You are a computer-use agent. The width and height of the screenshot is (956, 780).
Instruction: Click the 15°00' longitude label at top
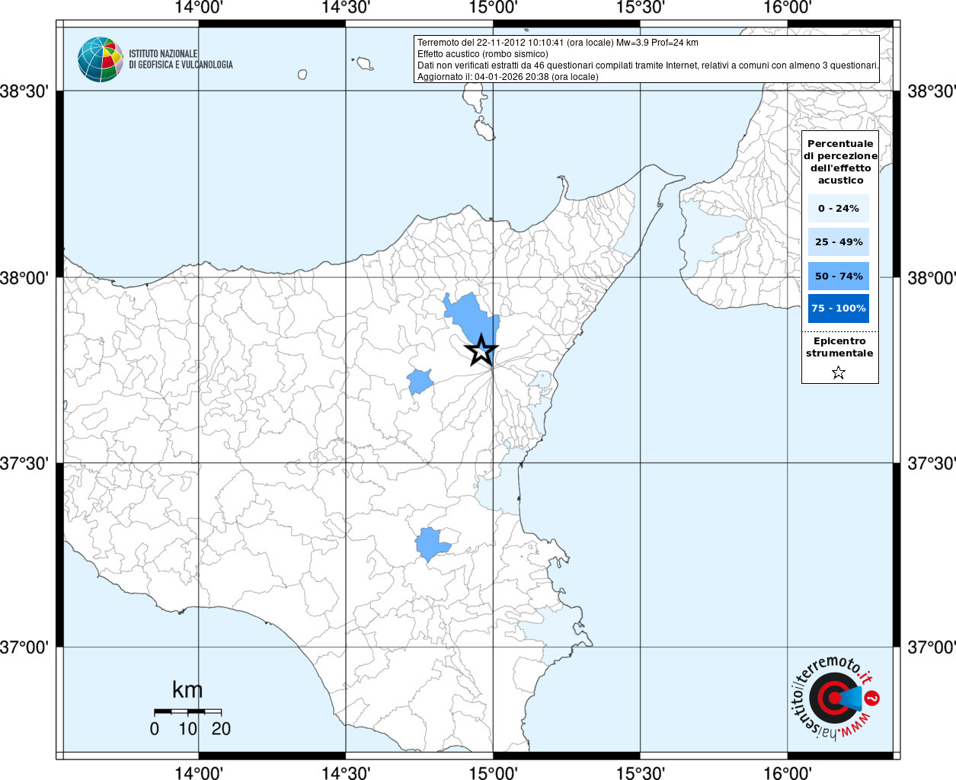pos(493,8)
